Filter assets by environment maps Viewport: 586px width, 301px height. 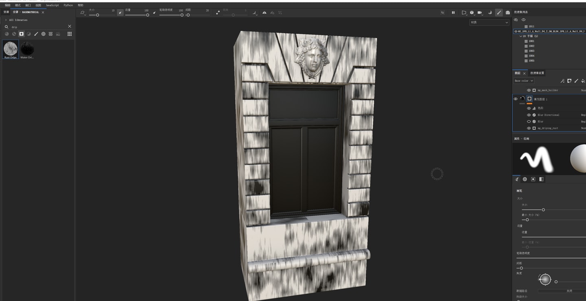pos(58,34)
